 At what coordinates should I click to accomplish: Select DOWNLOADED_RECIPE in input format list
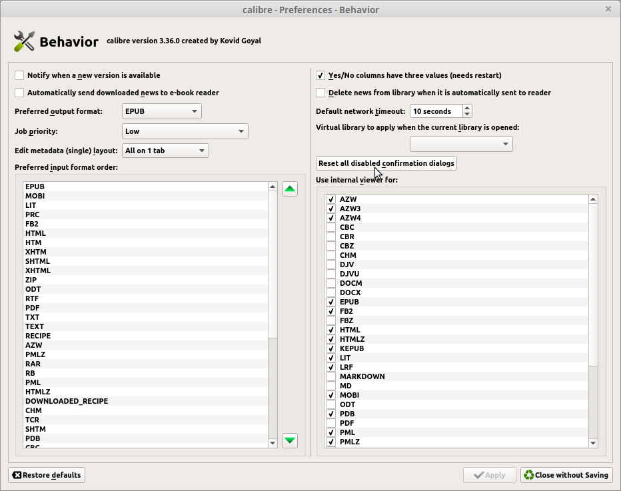coord(146,401)
